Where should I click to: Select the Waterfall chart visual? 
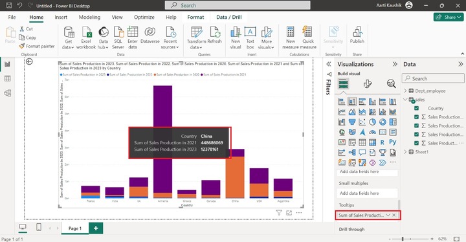tap(342, 122)
